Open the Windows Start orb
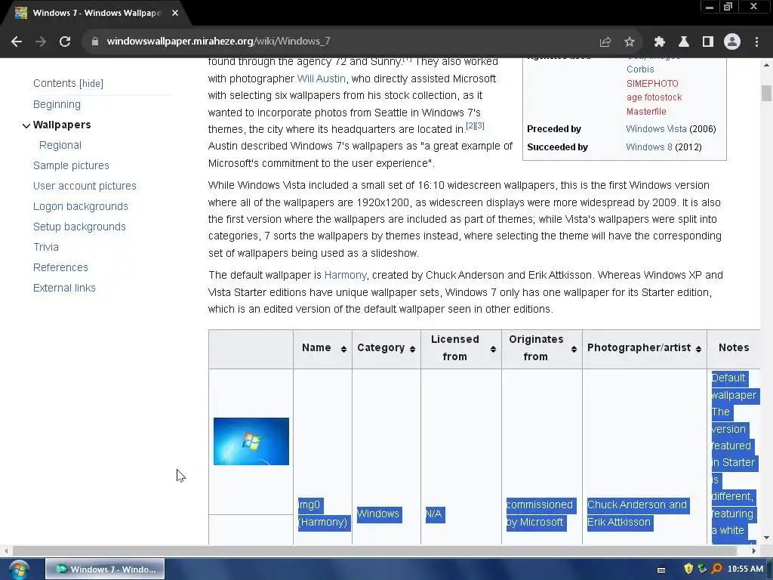 tap(19, 569)
